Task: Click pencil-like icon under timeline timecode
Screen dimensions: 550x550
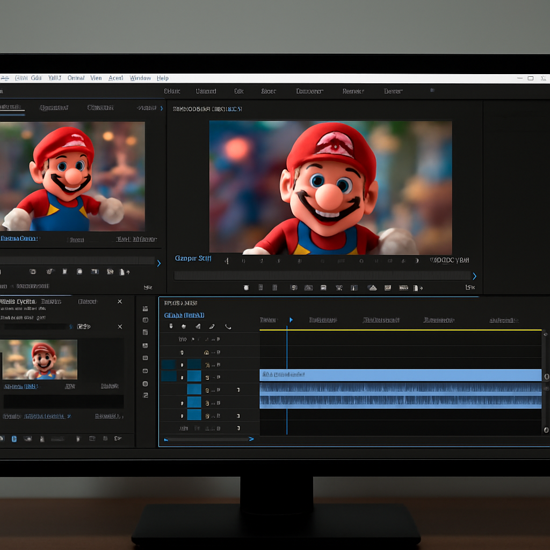Action: (212, 326)
